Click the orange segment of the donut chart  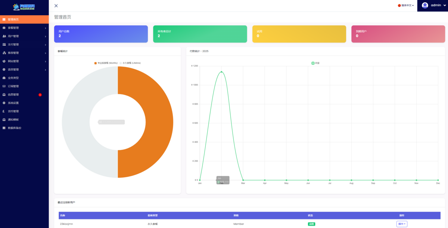[x=159, y=122]
